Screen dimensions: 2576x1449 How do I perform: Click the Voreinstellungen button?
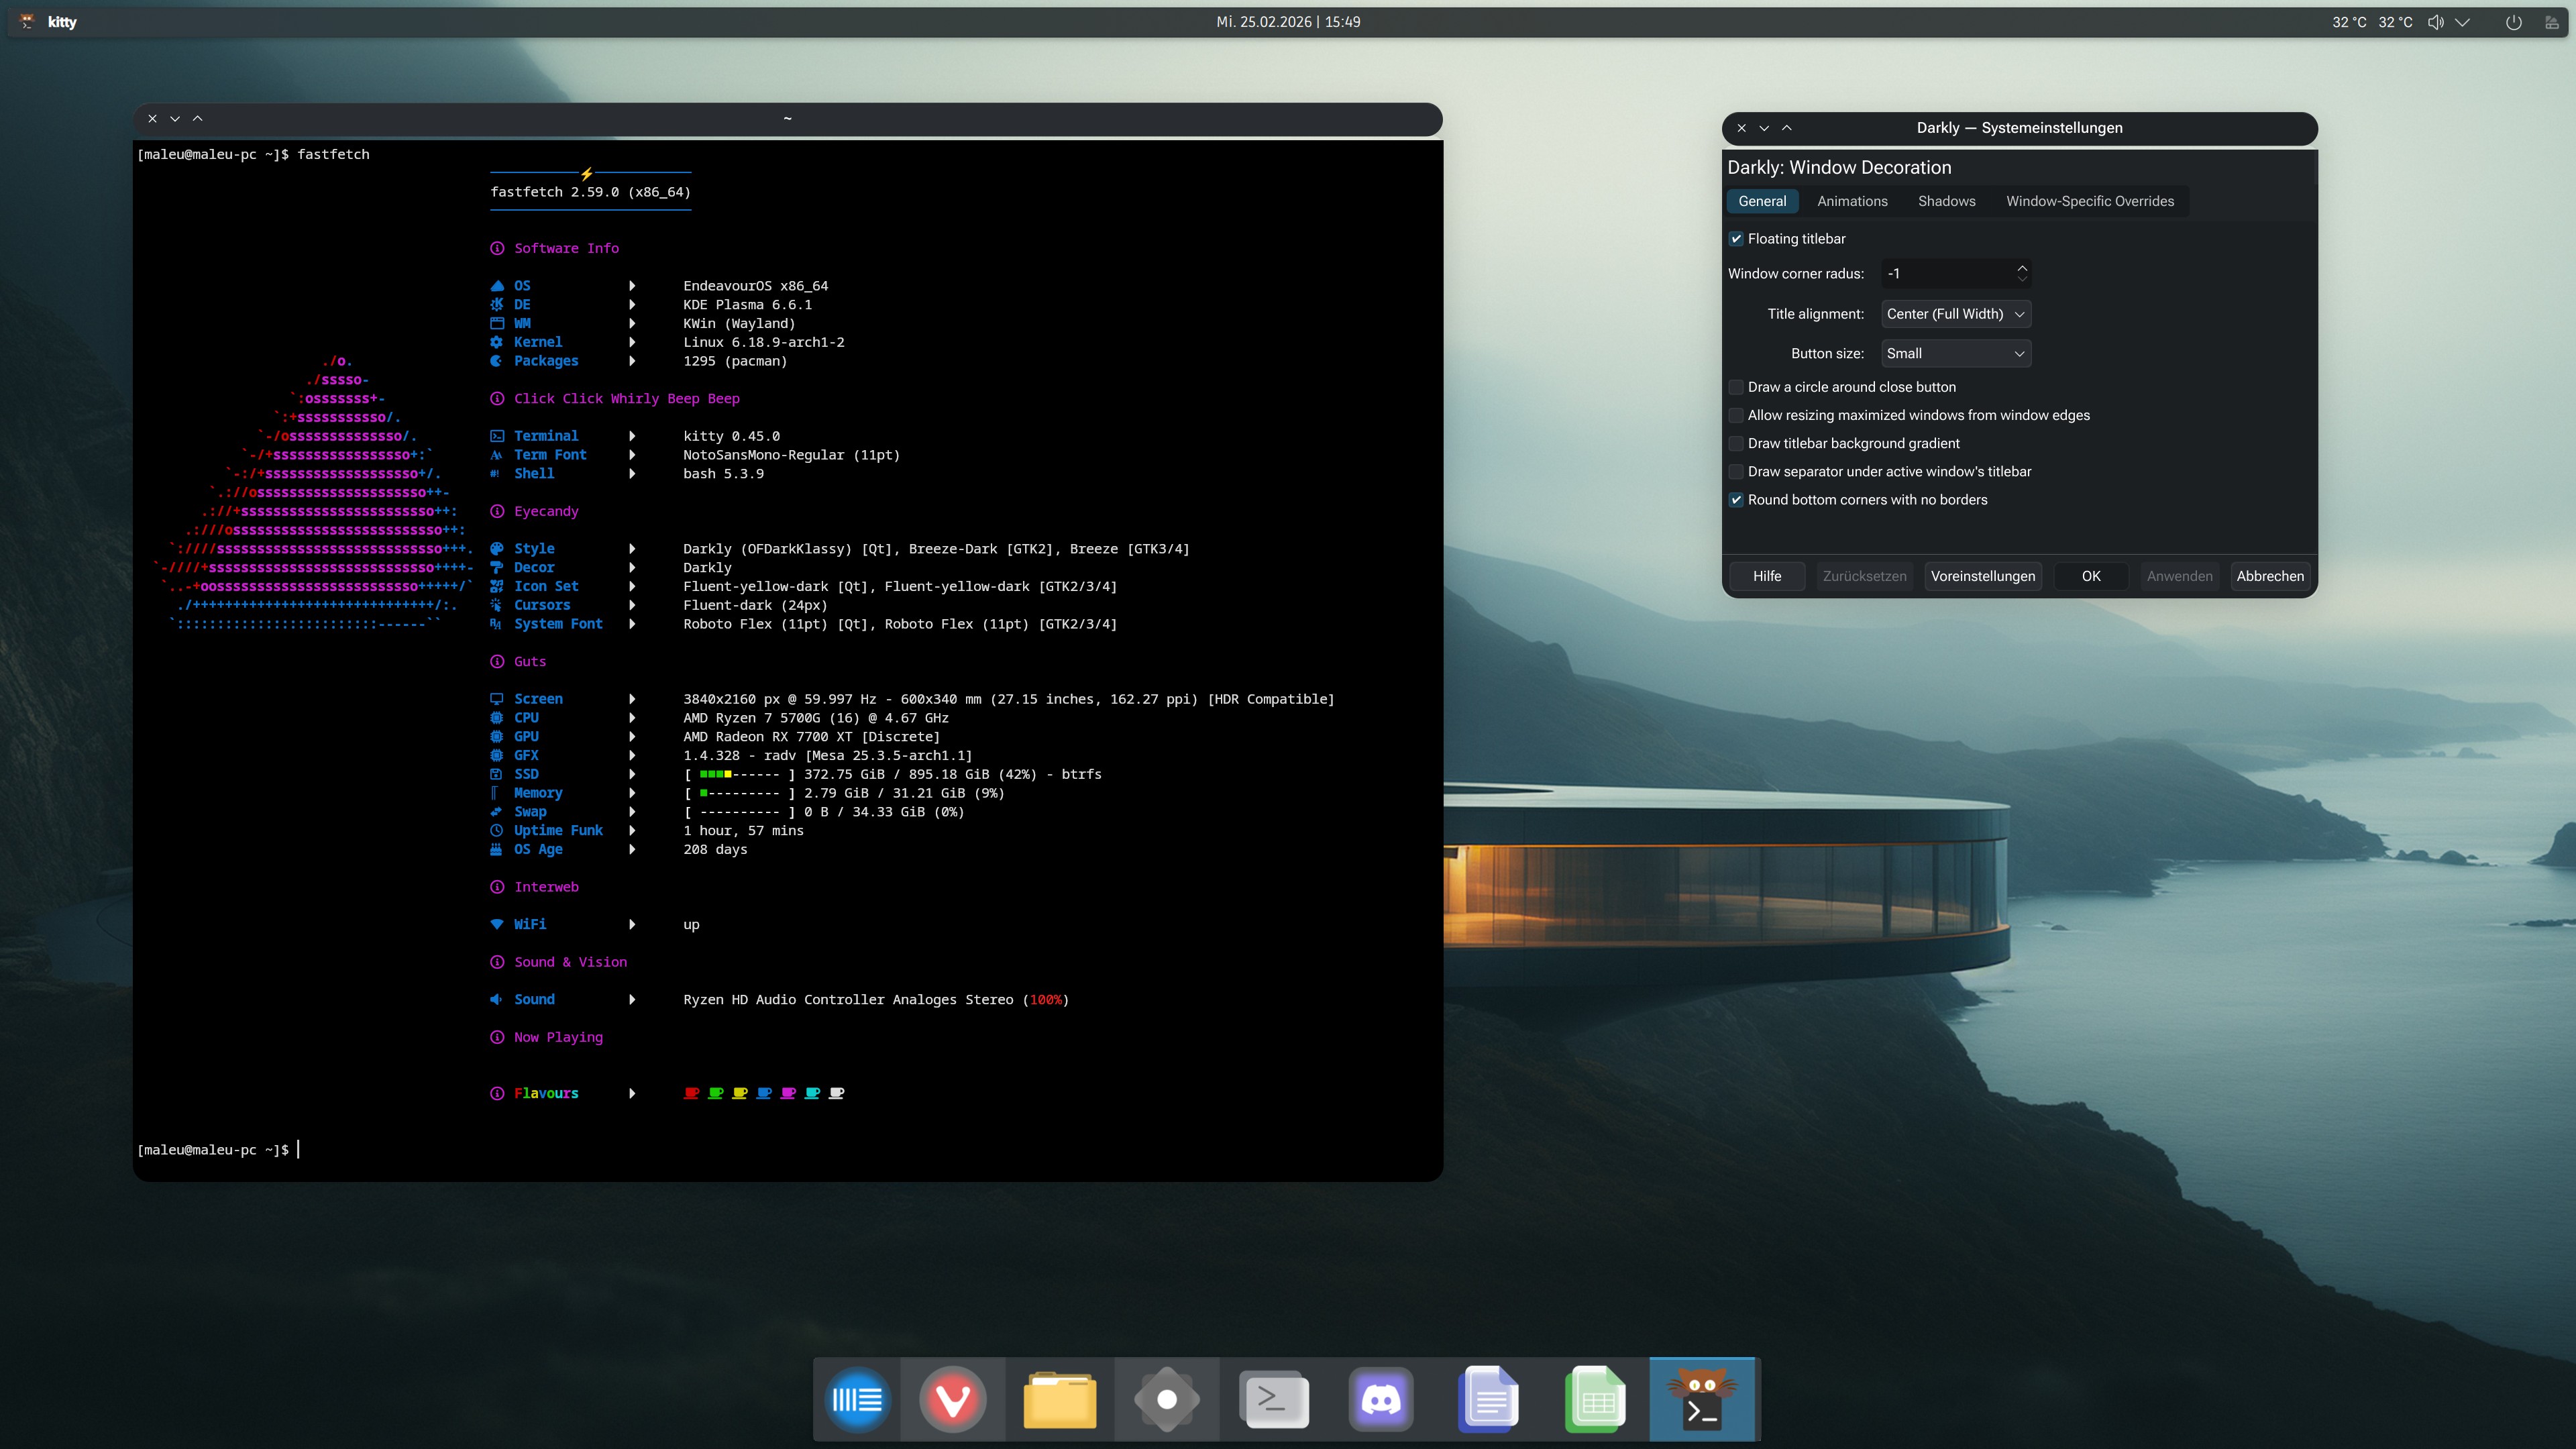1982,576
